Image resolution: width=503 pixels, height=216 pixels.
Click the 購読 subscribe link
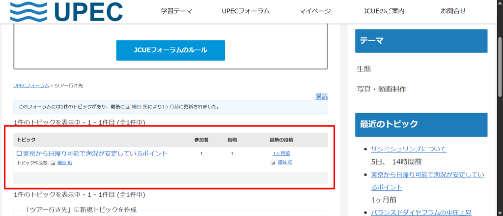tap(321, 96)
